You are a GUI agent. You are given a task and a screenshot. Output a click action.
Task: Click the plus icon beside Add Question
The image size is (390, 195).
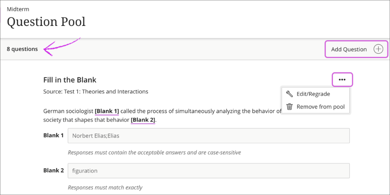tap(378, 49)
